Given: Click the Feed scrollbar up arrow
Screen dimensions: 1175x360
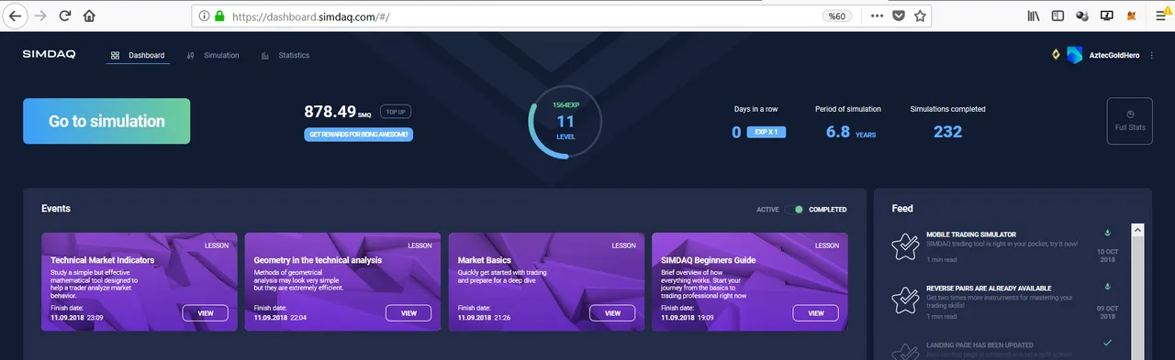Looking at the screenshot, I should tap(1137, 230).
